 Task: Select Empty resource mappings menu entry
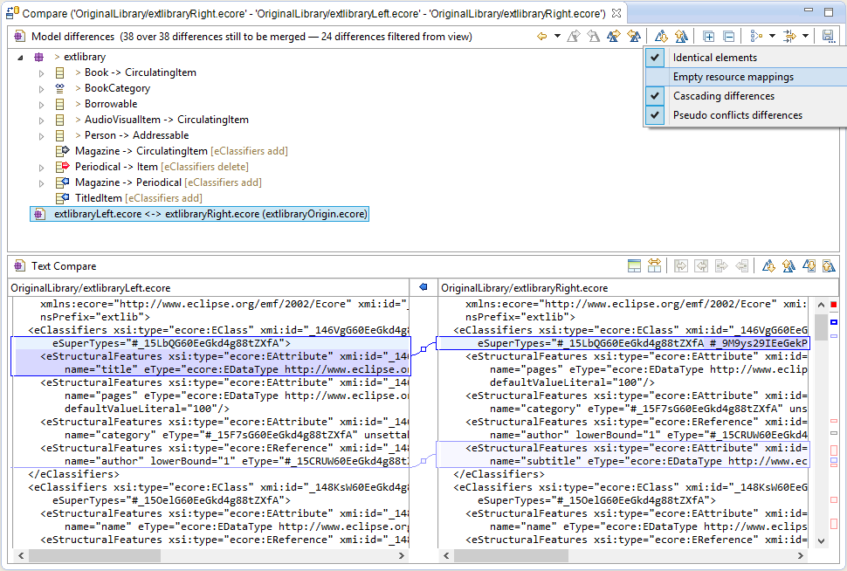pyautogui.click(x=733, y=77)
